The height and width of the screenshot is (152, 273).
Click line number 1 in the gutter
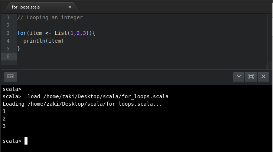pos(8,17)
